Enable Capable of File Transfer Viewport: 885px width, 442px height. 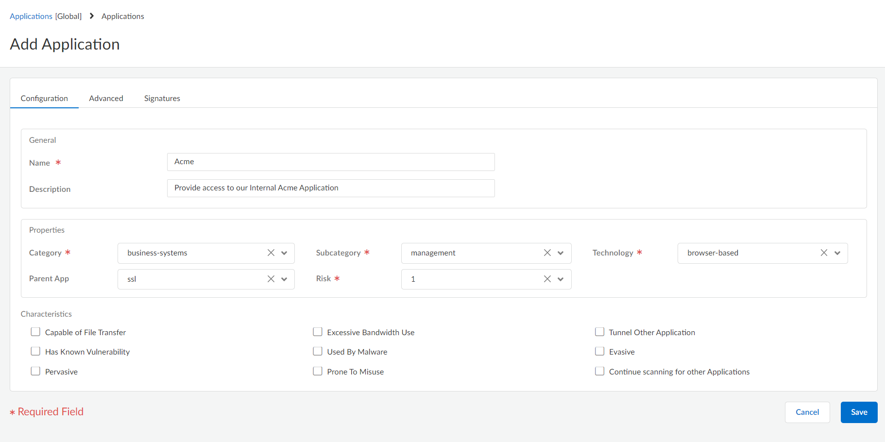(x=35, y=331)
